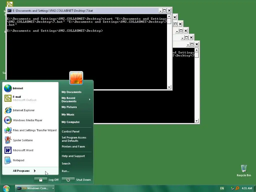This screenshot has height=192, width=256.
Task: Click the network tray icon near clock
Action: (232, 188)
